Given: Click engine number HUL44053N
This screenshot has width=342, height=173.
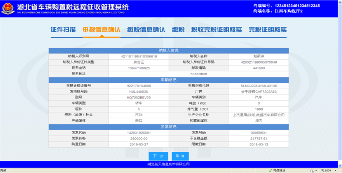Looking at the screenshot, I should (x=139, y=92).
